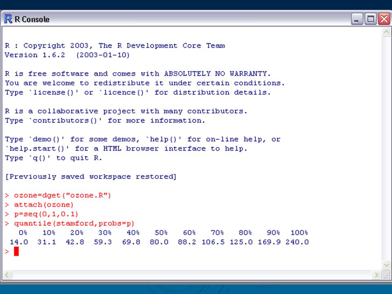Click the red cursor at the prompt
This screenshot has height=294, width=392.
click(16, 251)
